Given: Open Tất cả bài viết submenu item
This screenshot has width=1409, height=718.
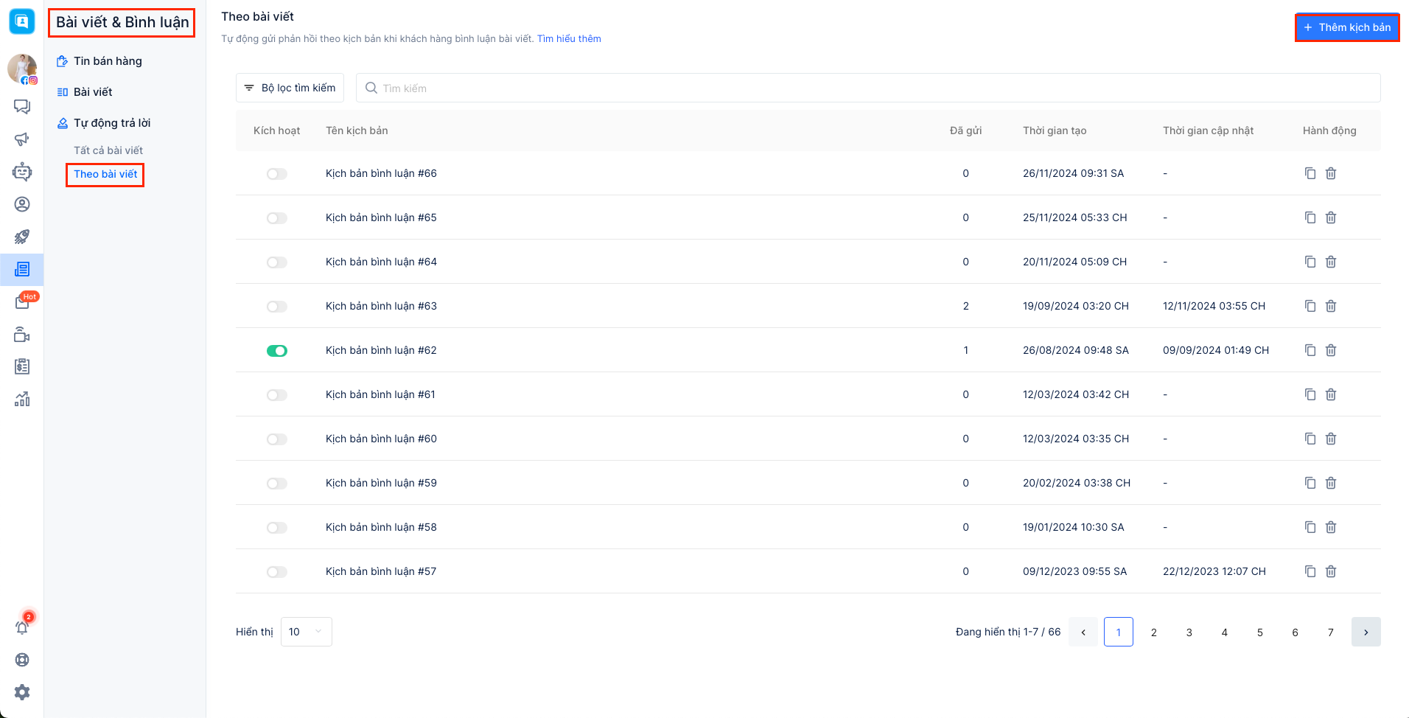Looking at the screenshot, I should pyautogui.click(x=108, y=150).
